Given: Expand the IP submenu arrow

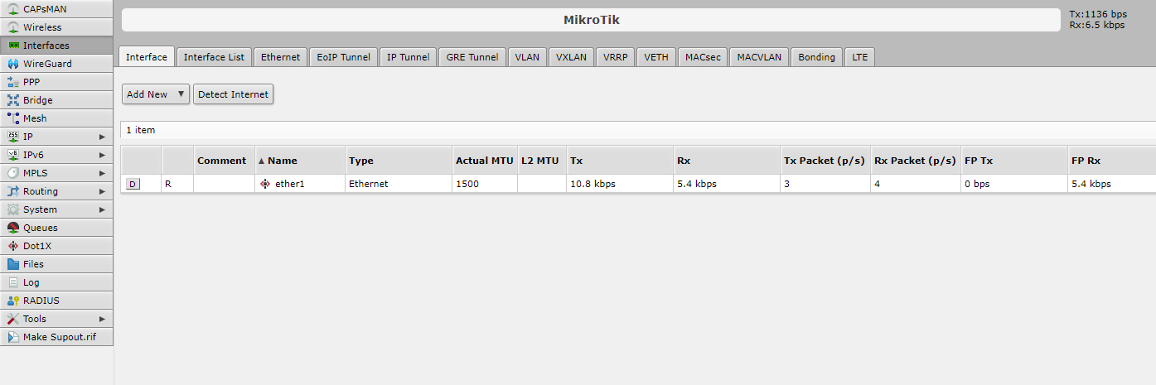Looking at the screenshot, I should tap(103, 137).
